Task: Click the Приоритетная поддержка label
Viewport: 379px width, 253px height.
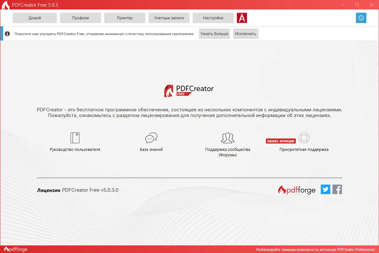Action: tap(304, 150)
